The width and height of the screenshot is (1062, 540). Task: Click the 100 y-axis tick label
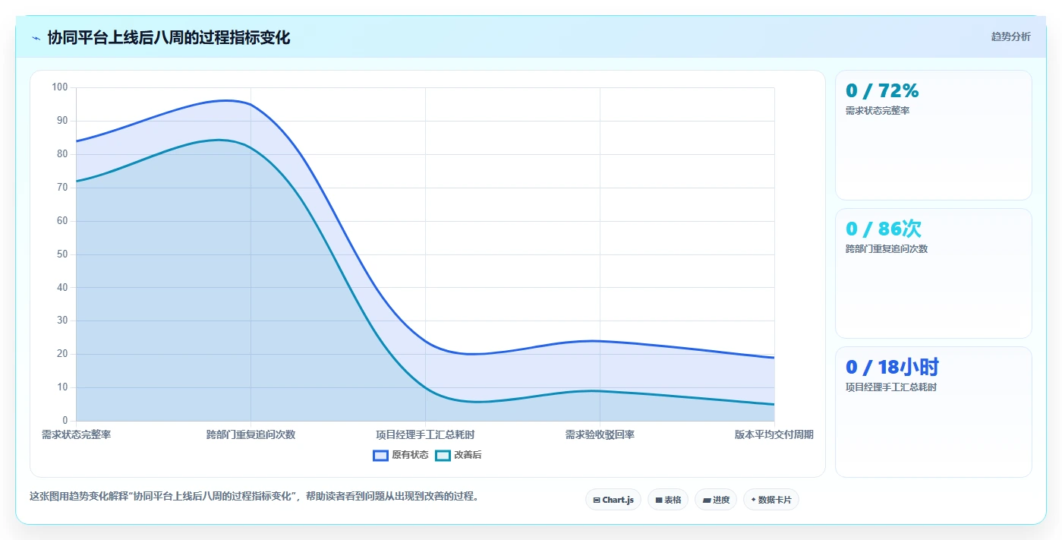pyautogui.click(x=60, y=87)
